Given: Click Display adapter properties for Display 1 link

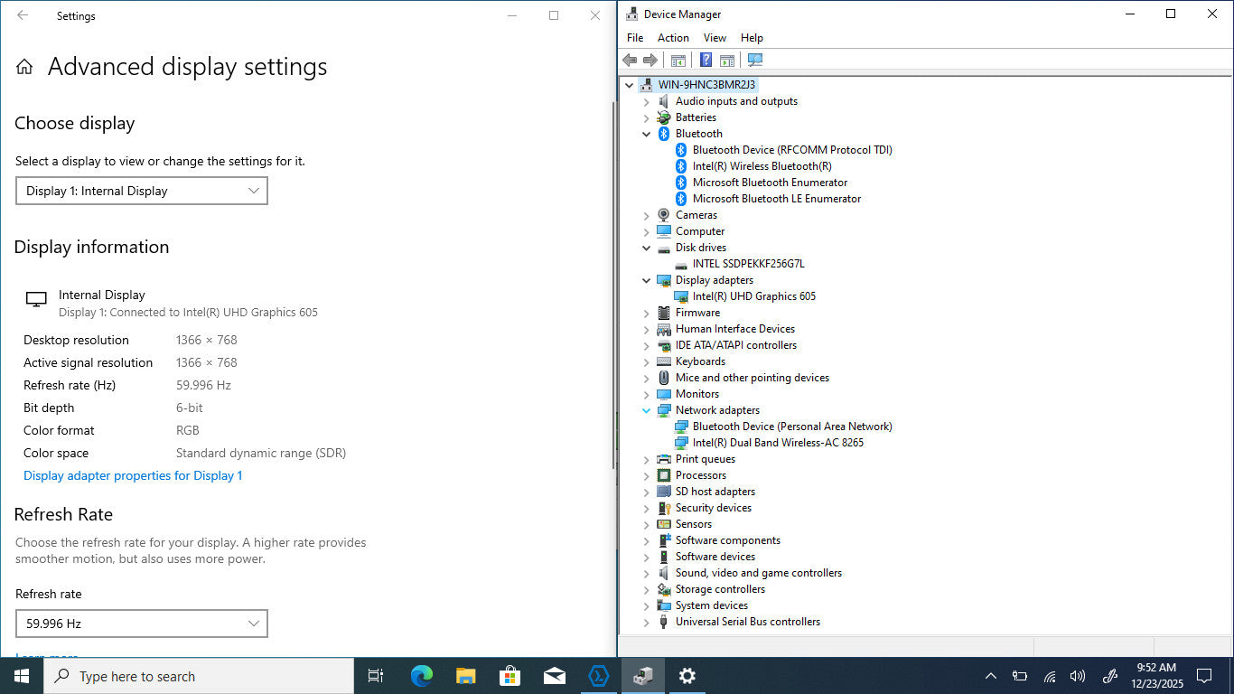Looking at the screenshot, I should tap(133, 475).
